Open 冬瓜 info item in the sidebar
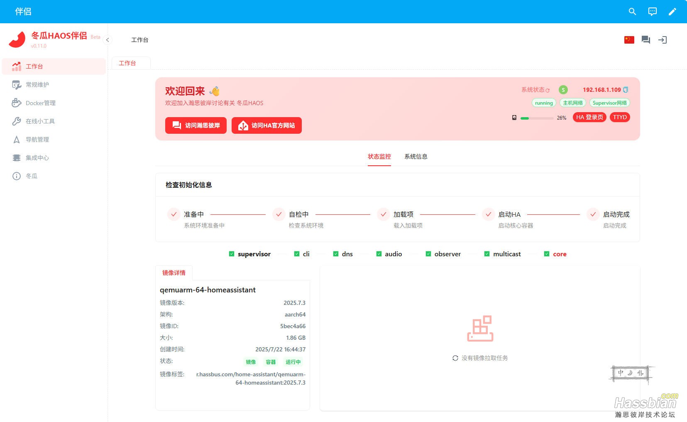This screenshot has width=687, height=422. click(x=54, y=176)
